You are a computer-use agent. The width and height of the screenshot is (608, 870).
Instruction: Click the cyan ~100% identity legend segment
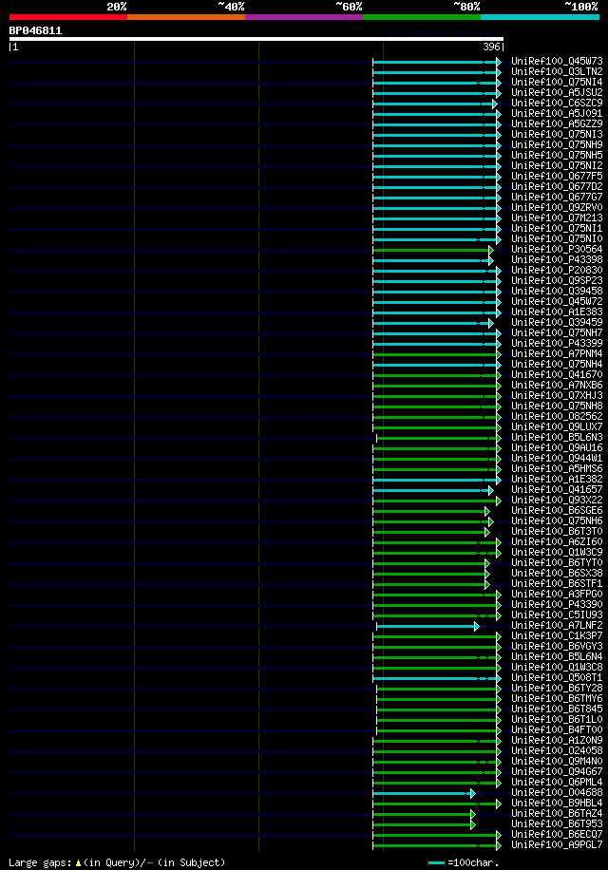(540, 17)
